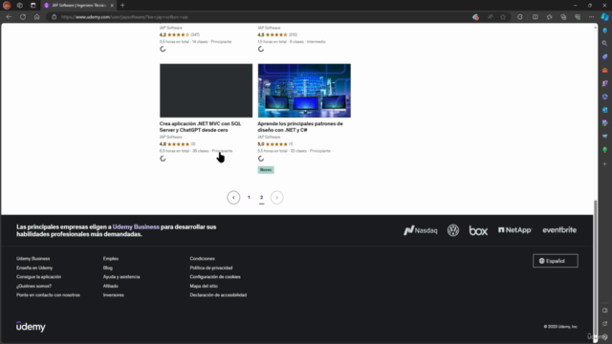View site security lock info
The height and width of the screenshot is (344, 612).
coord(55,17)
